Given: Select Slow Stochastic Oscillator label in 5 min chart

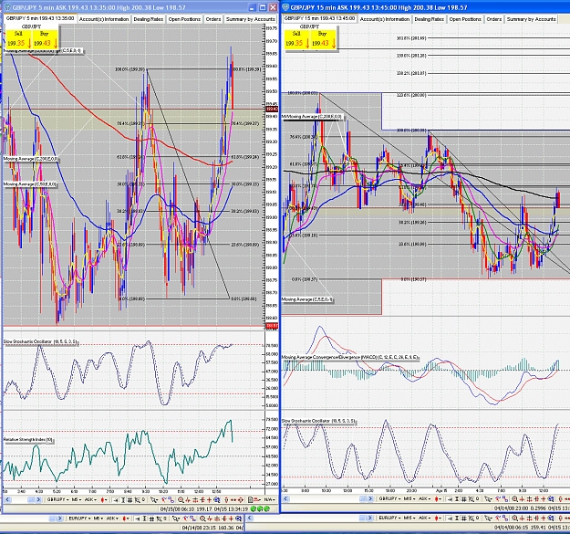Looking at the screenshot, I should pos(40,341).
